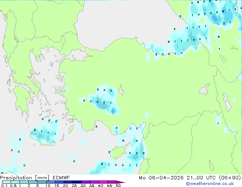Click the legend value "50"
Image resolution: width=242 pixels, height=187 pixels.
(x=118, y=185)
